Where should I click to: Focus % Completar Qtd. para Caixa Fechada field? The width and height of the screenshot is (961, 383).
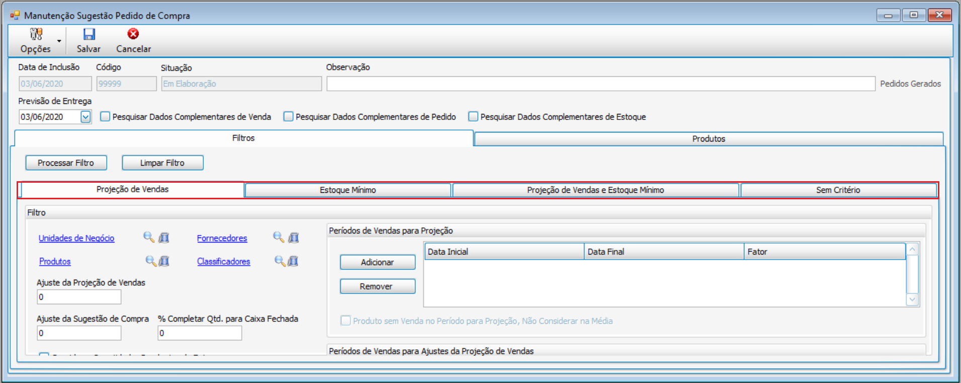click(x=200, y=333)
